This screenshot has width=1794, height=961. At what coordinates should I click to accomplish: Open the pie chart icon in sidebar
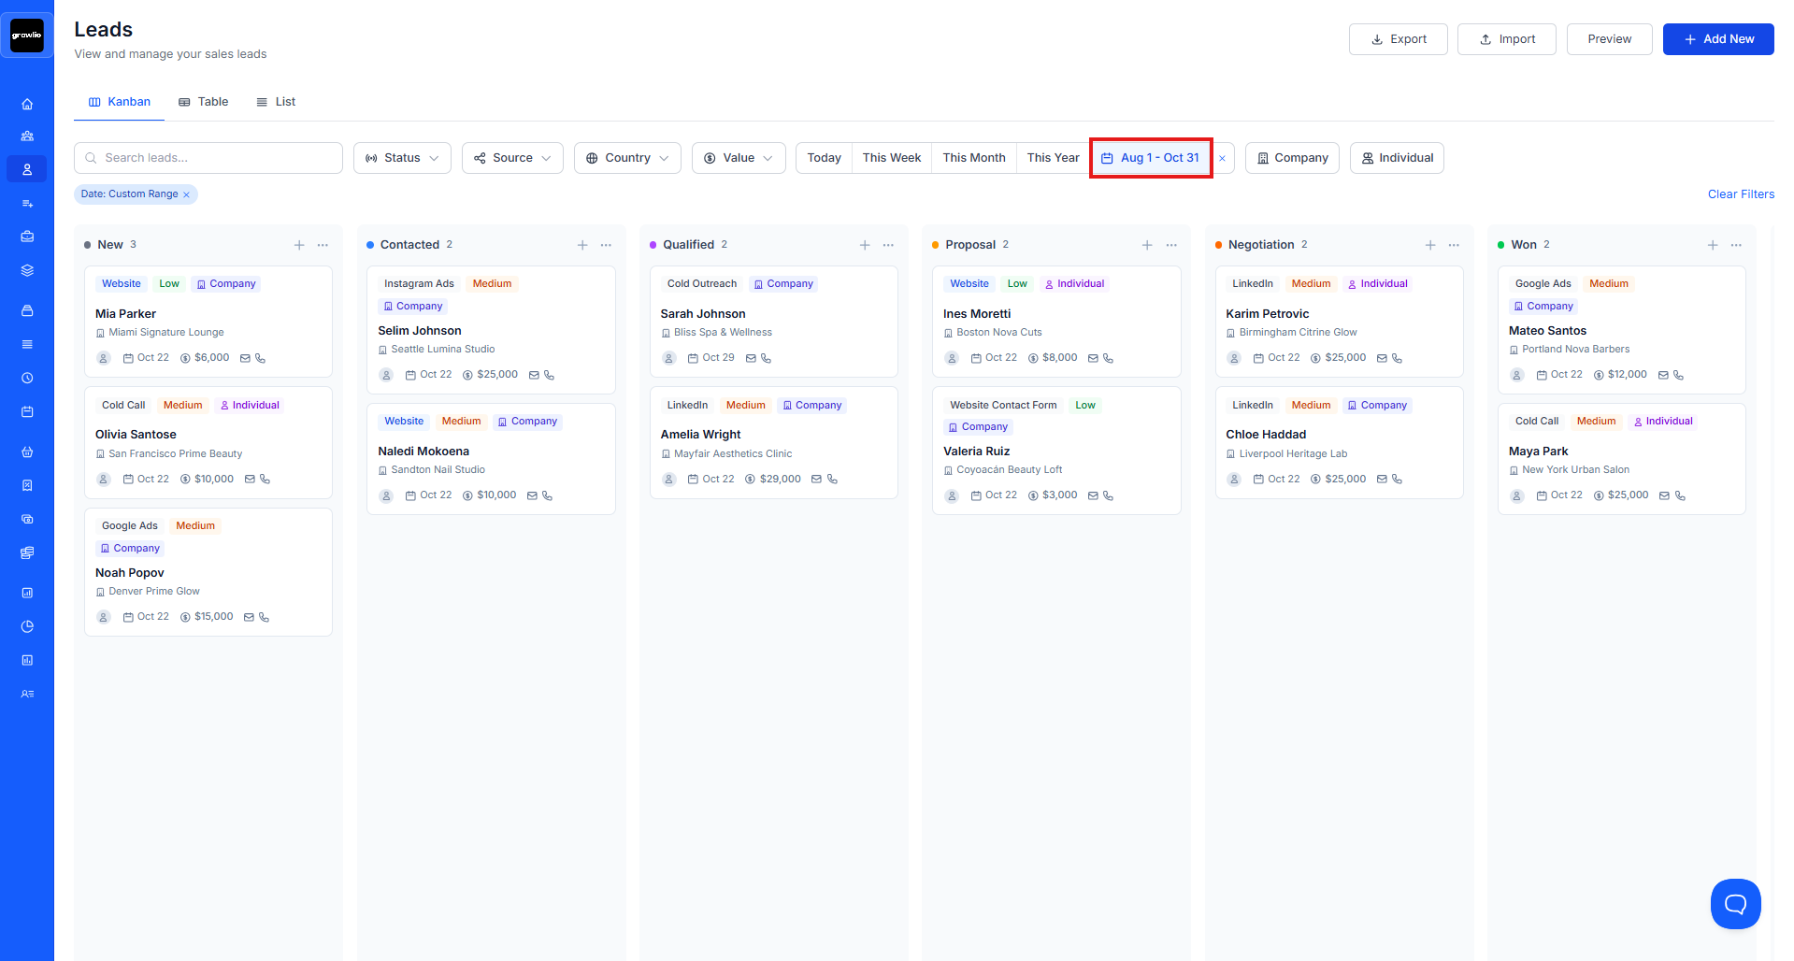click(x=27, y=626)
